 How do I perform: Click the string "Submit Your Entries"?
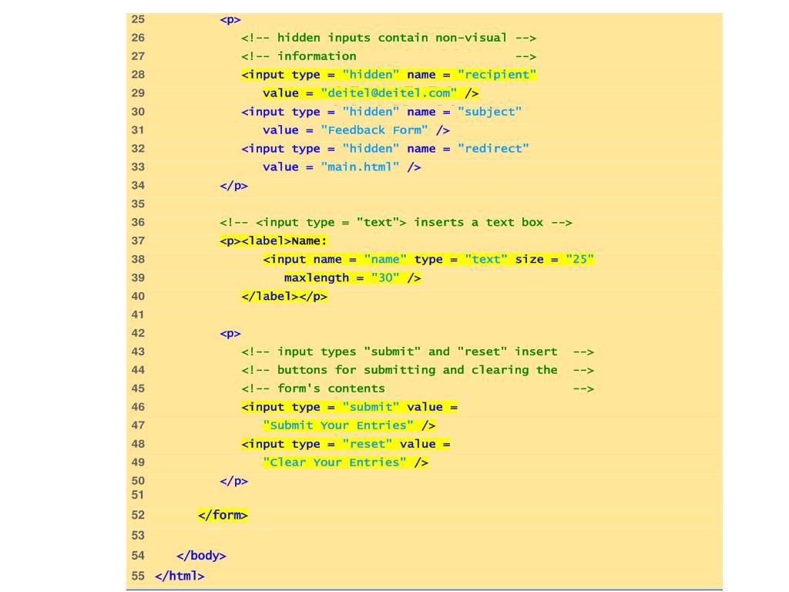[x=338, y=425]
